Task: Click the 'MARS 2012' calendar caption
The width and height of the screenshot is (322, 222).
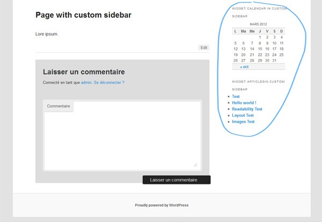Action: [258, 24]
